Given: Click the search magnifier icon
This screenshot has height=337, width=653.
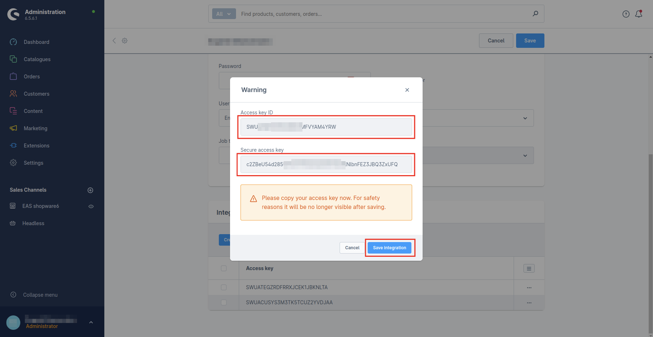Looking at the screenshot, I should point(535,14).
